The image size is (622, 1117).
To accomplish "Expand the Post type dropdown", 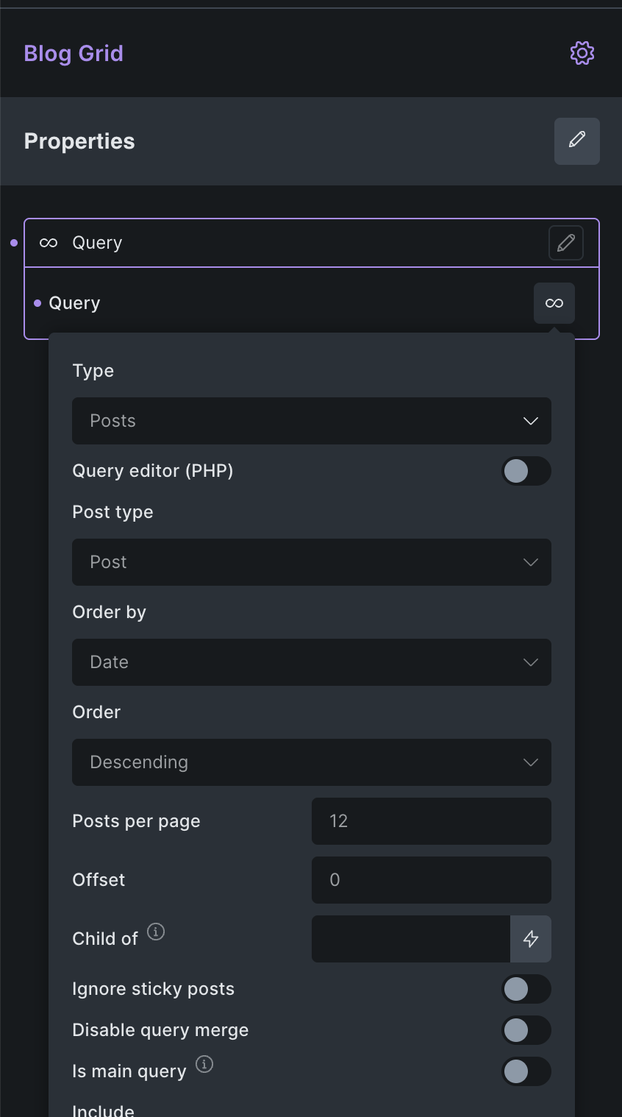I will click(x=311, y=562).
